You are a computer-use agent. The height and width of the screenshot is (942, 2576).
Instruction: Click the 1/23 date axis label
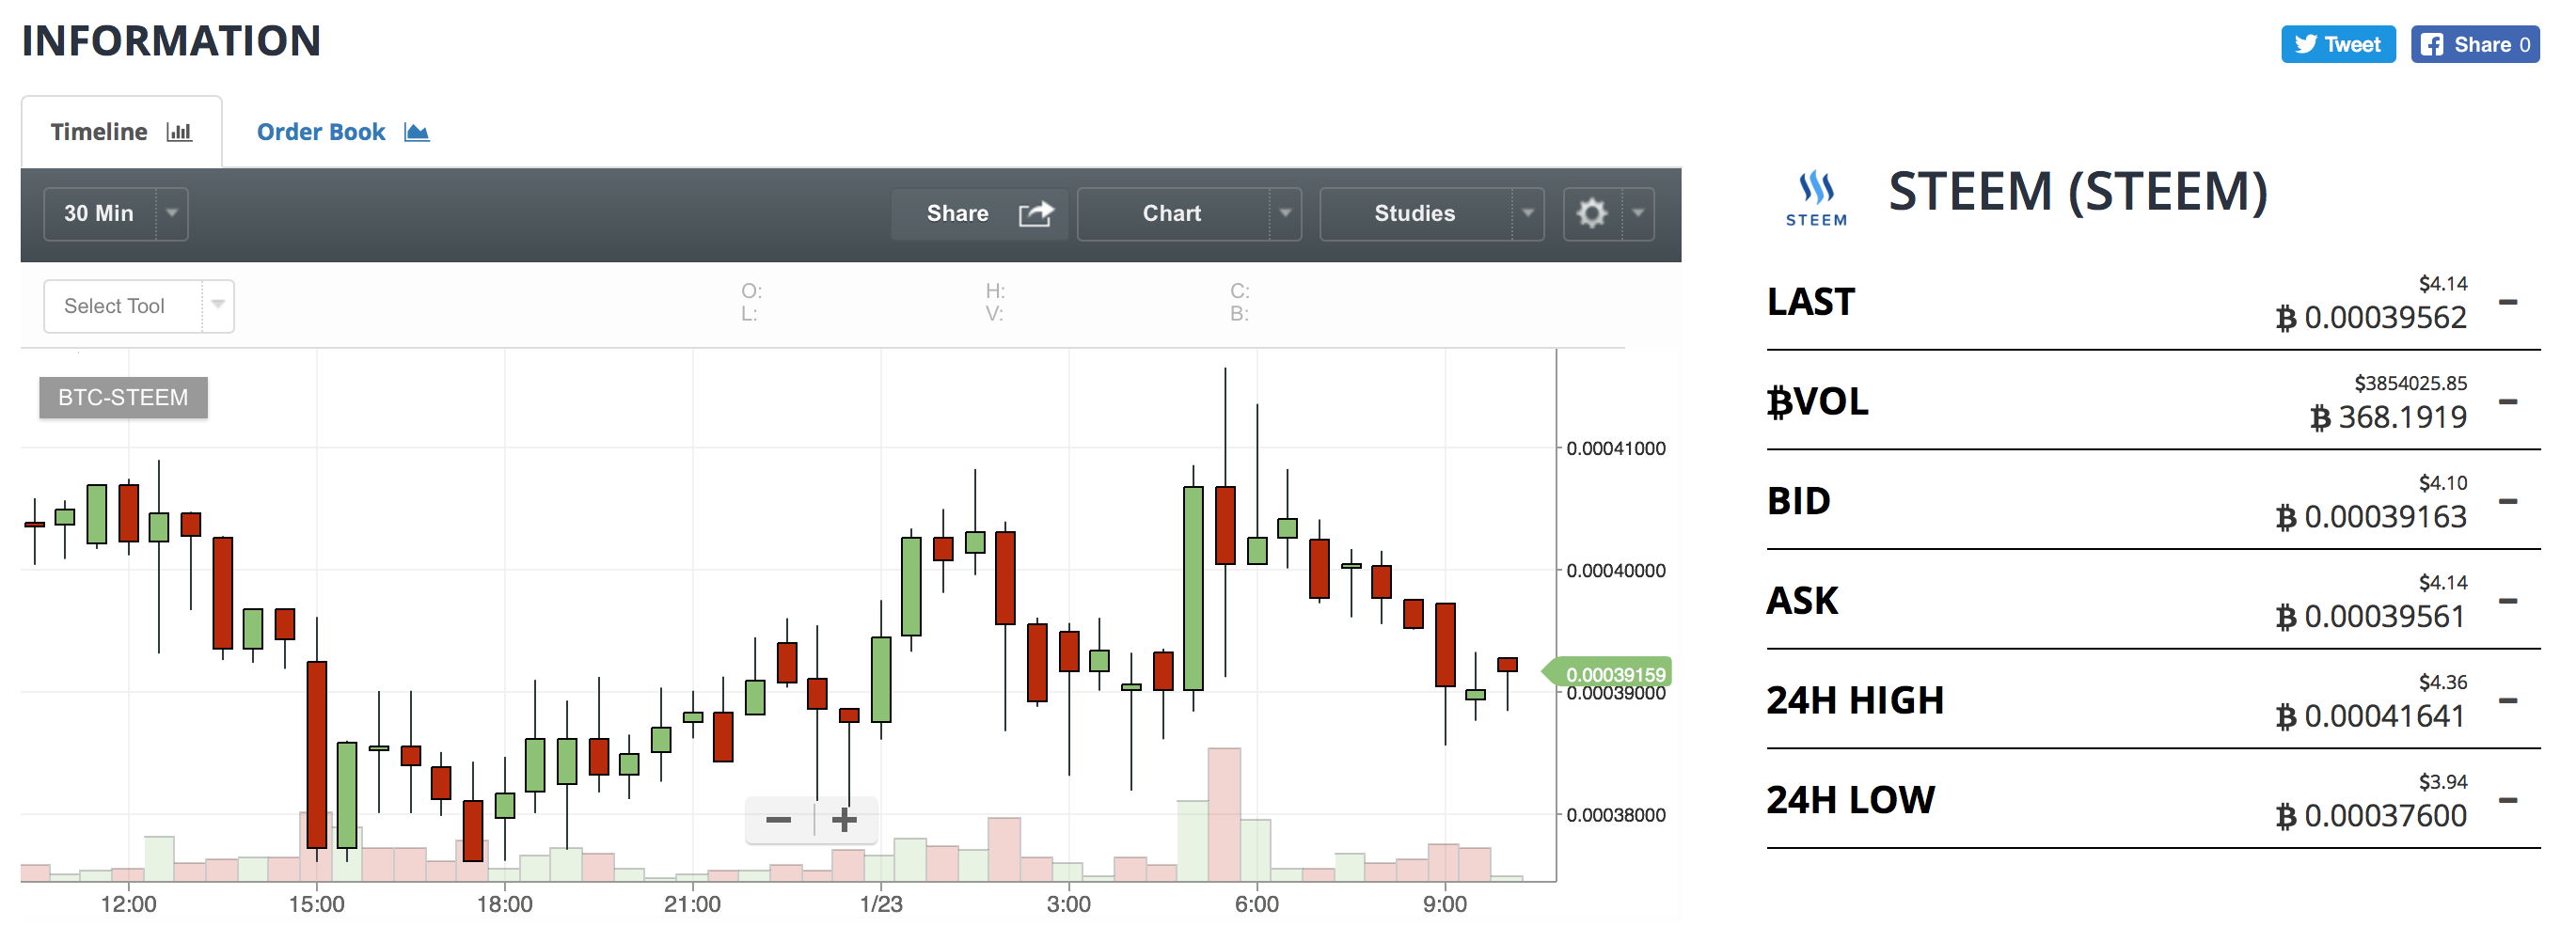(x=881, y=905)
